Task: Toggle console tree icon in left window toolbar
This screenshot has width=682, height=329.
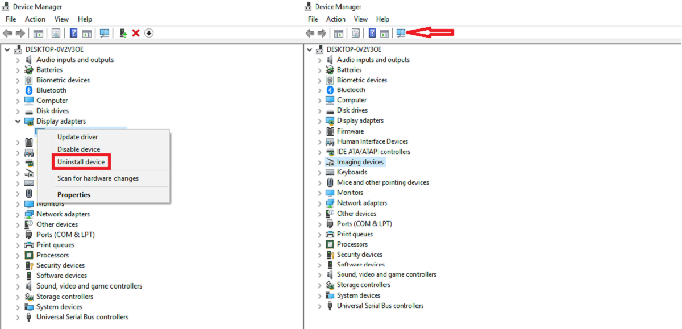Action: tap(38, 33)
